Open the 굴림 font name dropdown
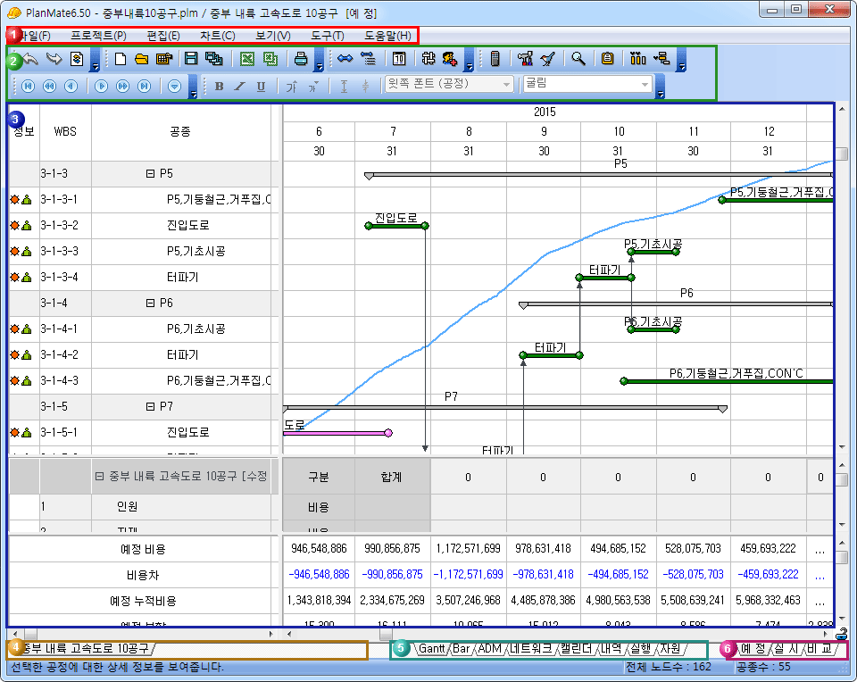Viewport: 857px width, 682px height. pos(645,85)
